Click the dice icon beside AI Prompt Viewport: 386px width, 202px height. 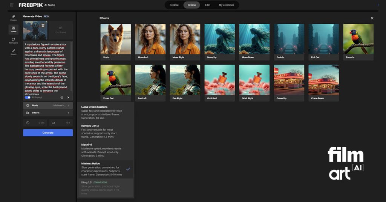tap(62, 97)
